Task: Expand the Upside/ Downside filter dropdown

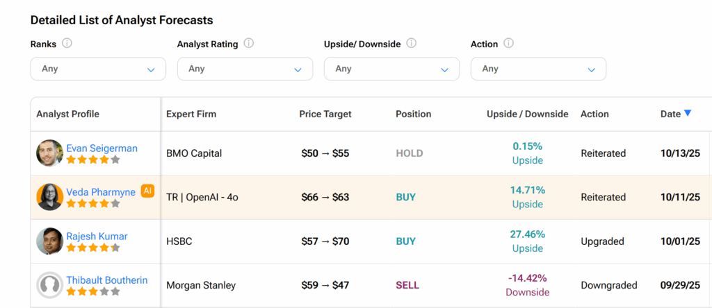Action: (x=391, y=69)
